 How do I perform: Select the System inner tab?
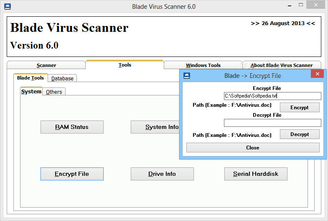[31, 92]
